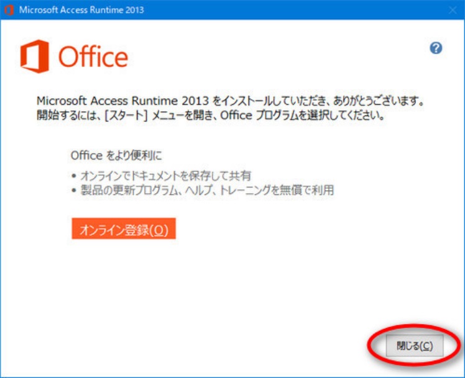Click the Office logo icon in the title bar
The image size is (465, 378).
[x=9, y=10]
